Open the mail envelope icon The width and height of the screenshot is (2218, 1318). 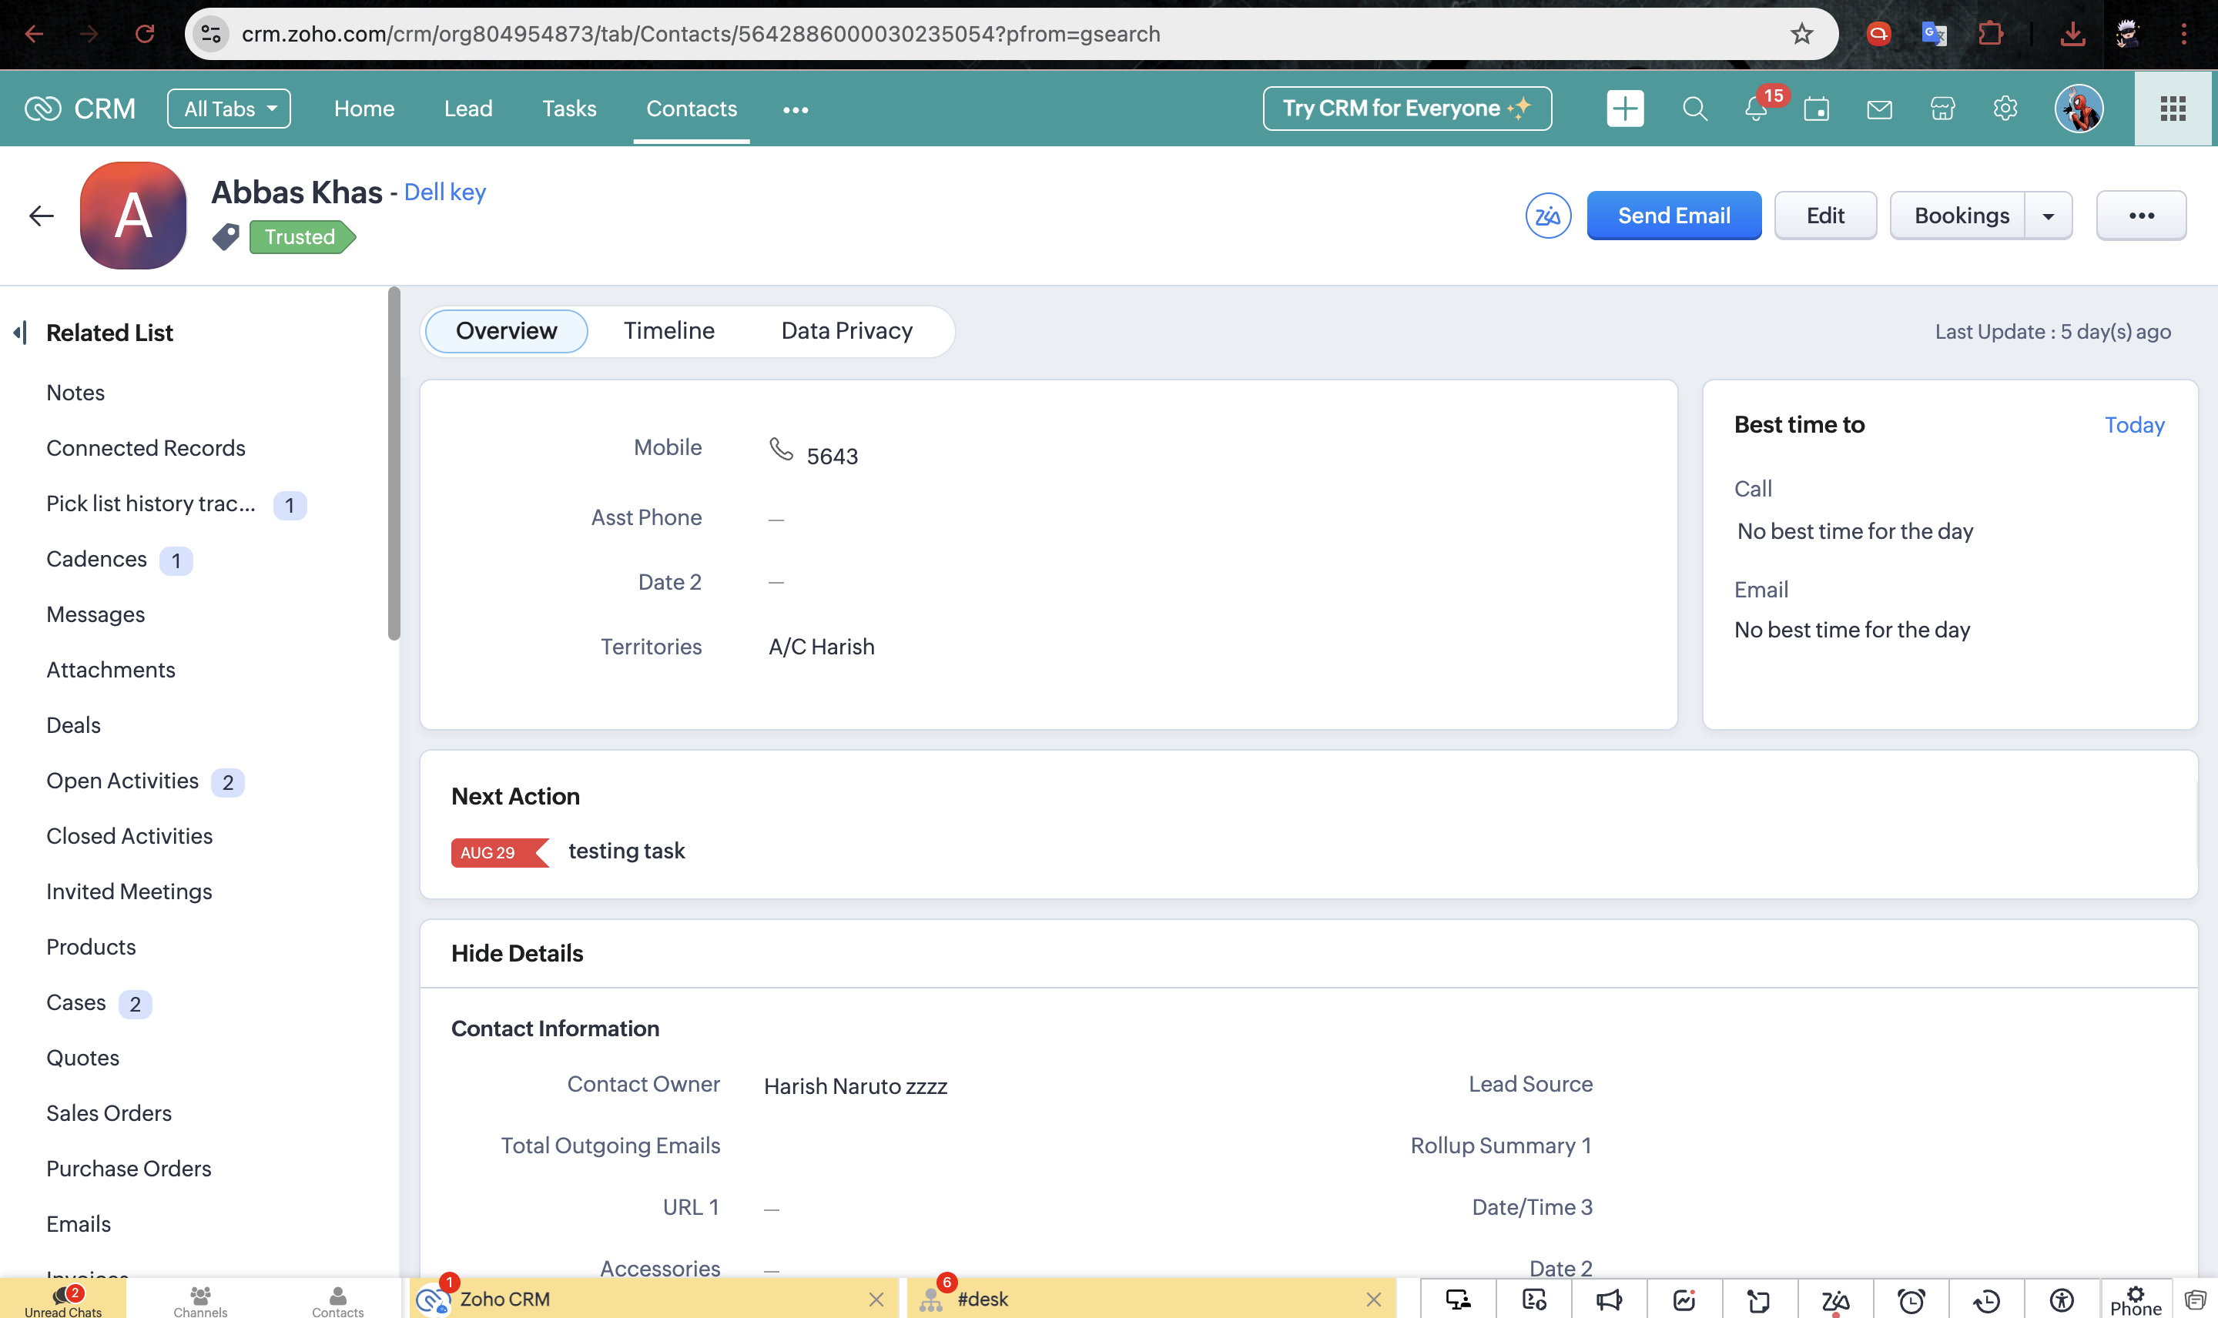(1878, 109)
